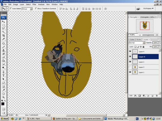Select the Eraser tool
Screen dimensions: 162x121
4,57
